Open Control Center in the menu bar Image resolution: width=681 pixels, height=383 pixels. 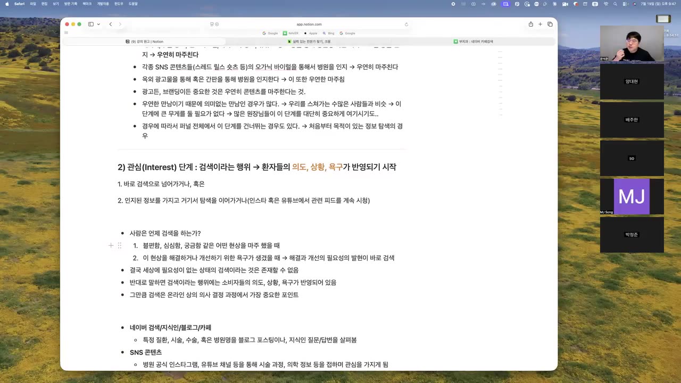[x=625, y=4]
